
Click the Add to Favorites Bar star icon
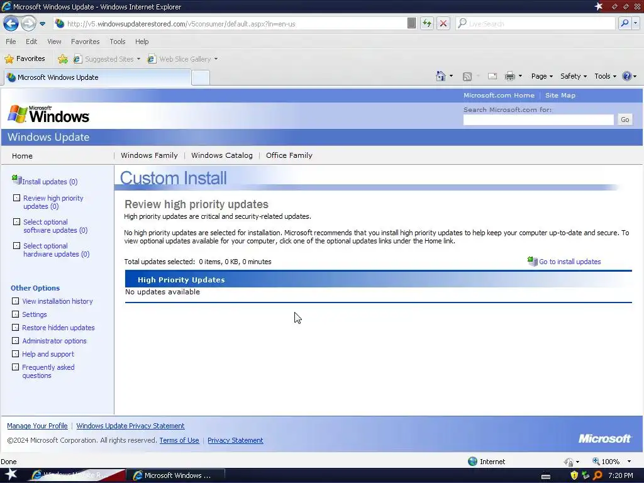(63, 59)
